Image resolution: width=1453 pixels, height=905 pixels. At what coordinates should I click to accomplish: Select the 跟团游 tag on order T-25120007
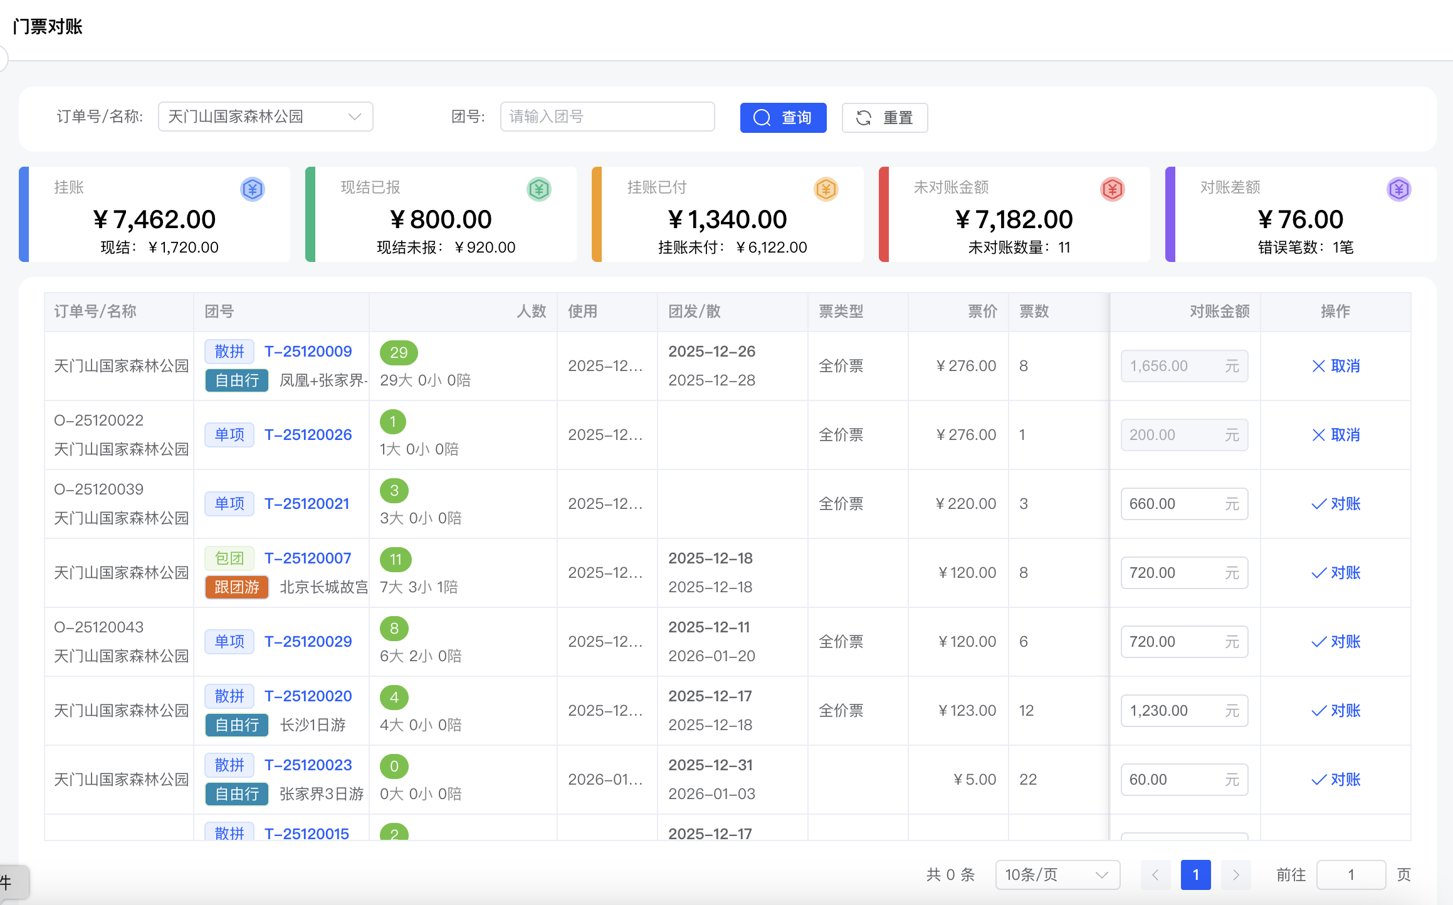point(236,587)
